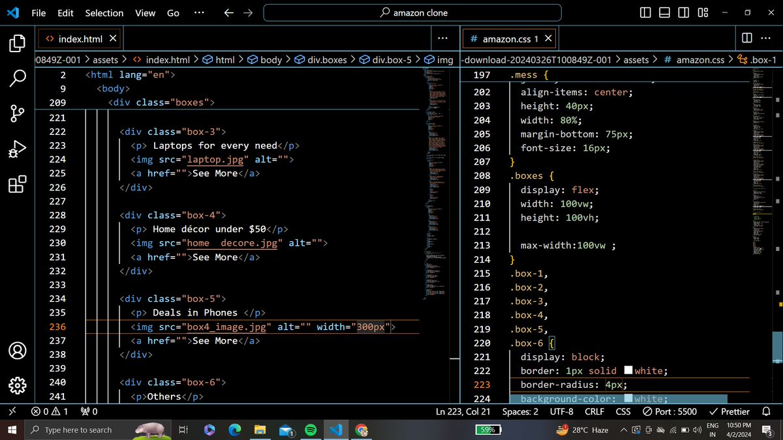Follow the laptop.jpg src link
Screen dimensions: 783x440
coord(217,160)
